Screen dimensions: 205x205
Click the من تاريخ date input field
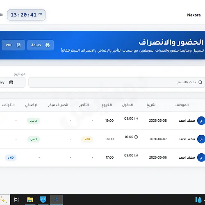click(x=13, y=82)
